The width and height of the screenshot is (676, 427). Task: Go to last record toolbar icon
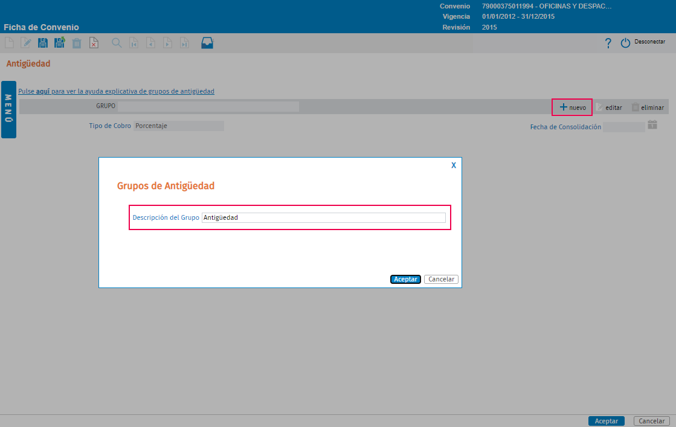click(x=184, y=43)
